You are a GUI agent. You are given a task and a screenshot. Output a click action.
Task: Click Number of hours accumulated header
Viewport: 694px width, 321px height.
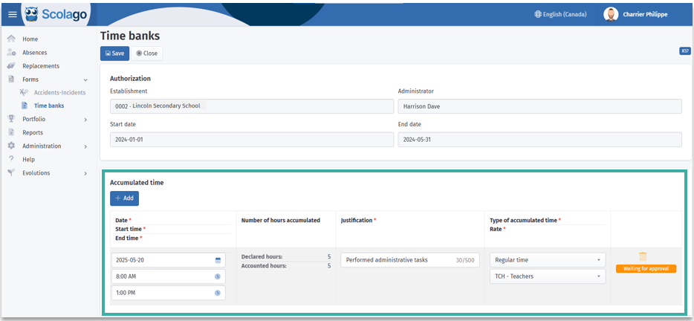tap(281, 220)
